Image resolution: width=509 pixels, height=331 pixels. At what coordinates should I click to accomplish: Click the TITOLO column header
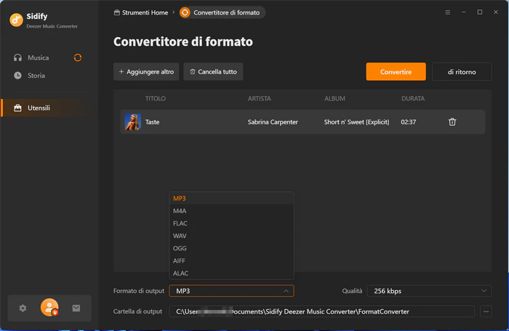click(155, 98)
